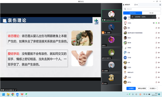Expand the 会议管控 dropdown
This screenshot has width=162, height=97.
point(153,89)
